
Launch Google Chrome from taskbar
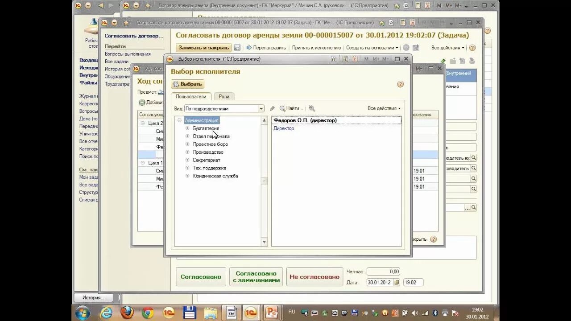[x=148, y=313]
